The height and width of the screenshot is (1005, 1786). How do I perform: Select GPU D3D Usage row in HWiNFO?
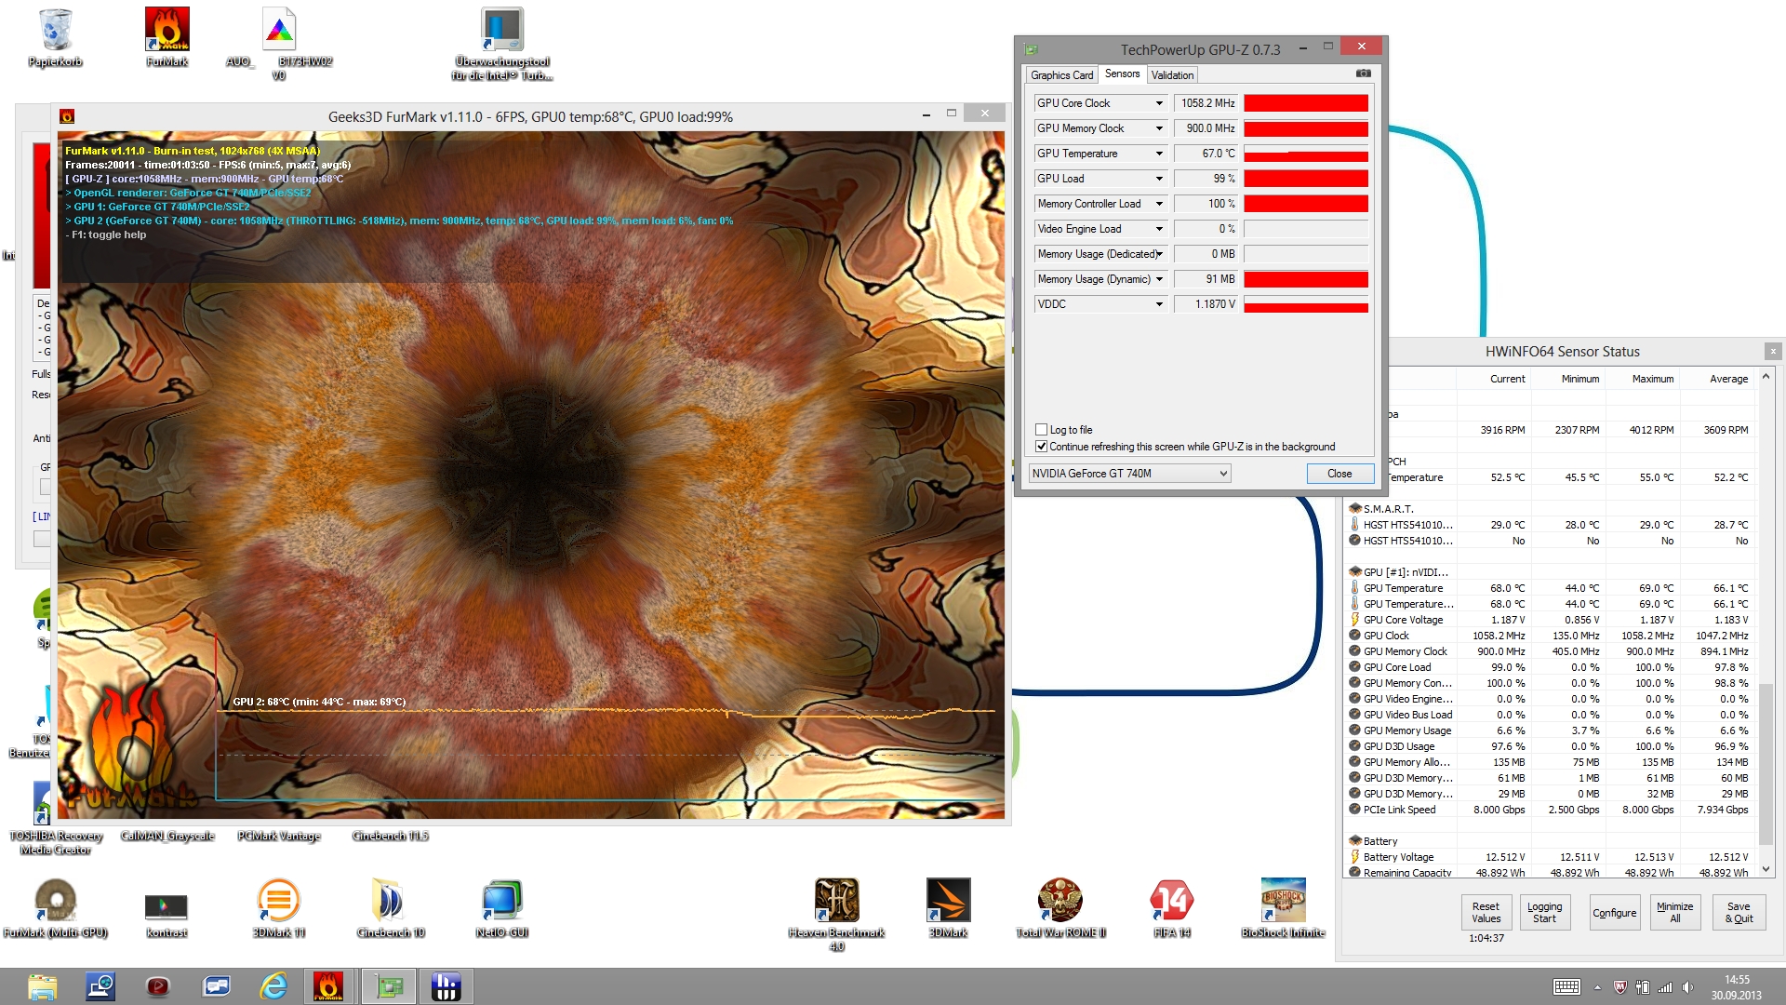[x=1550, y=746]
